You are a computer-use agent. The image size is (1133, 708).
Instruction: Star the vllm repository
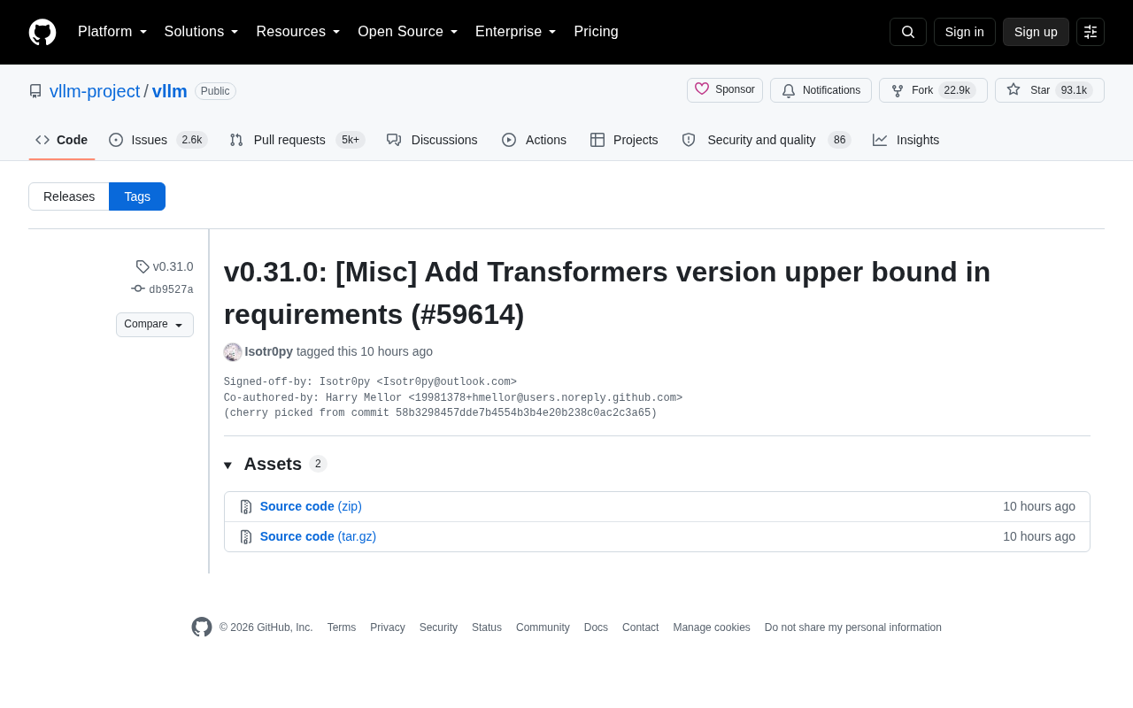(1050, 90)
